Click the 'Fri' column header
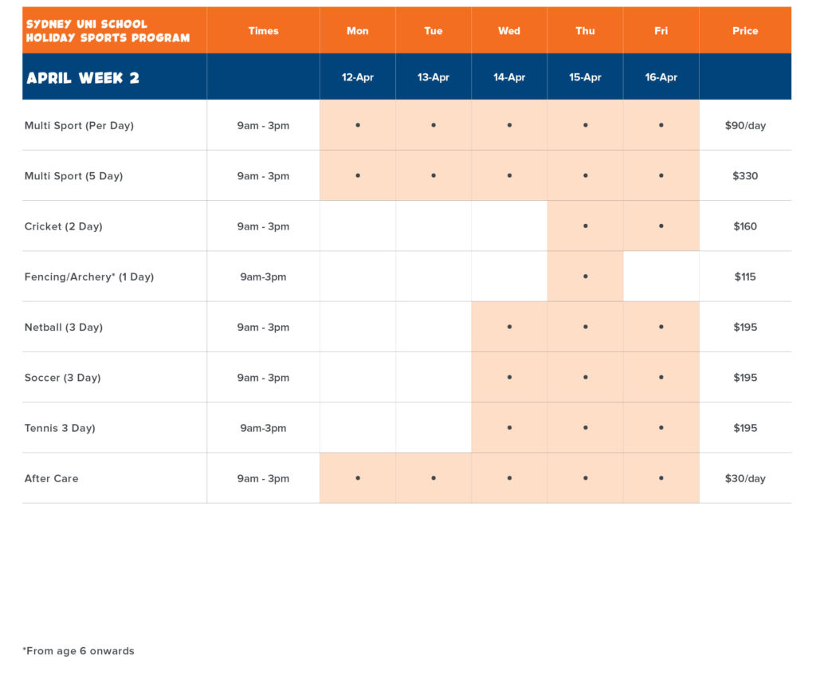The image size is (816, 679). [661, 31]
